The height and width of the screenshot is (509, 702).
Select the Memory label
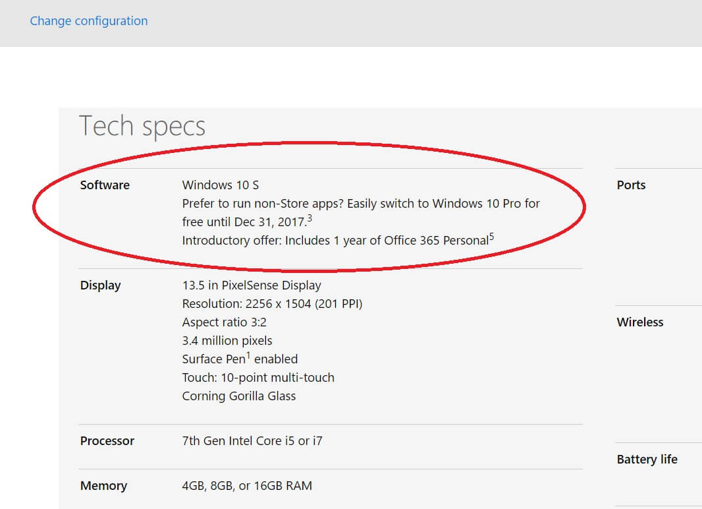[103, 486]
